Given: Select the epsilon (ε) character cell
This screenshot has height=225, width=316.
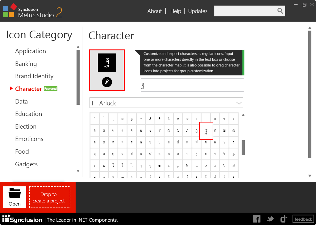Looking at the screenshot, I should pyautogui.click(x=197, y=119).
